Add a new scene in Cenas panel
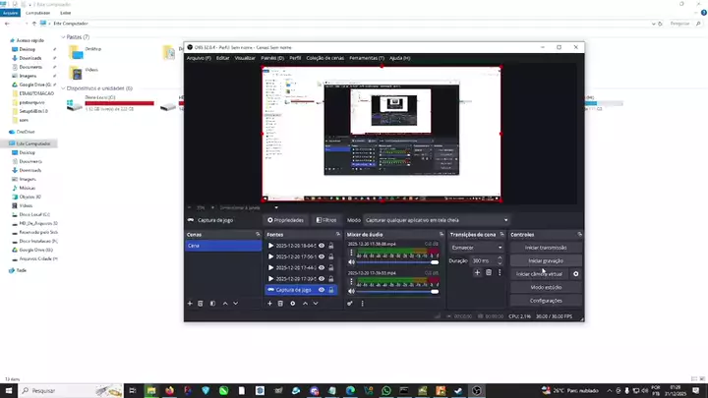This screenshot has width=708, height=398. 190,304
